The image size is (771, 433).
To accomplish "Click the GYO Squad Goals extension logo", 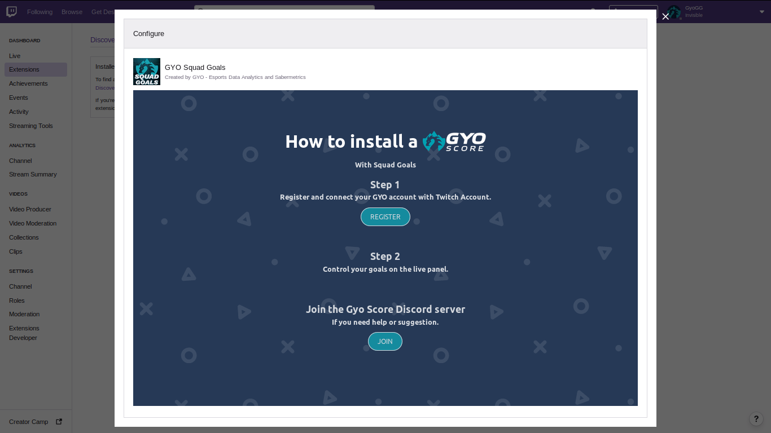I will point(147,72).
